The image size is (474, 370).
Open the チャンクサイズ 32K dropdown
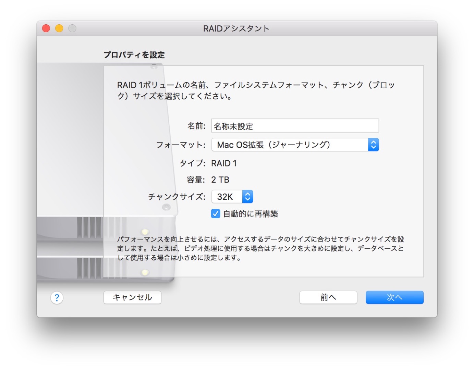232,197
